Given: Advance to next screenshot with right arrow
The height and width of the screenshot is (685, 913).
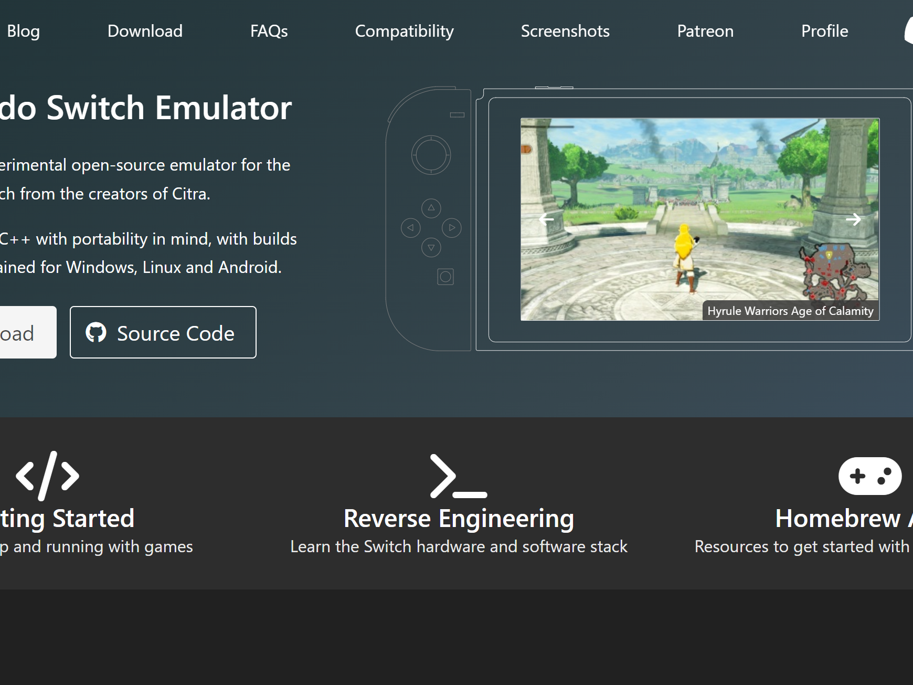Looking at the screenshot, I should 853,219.
